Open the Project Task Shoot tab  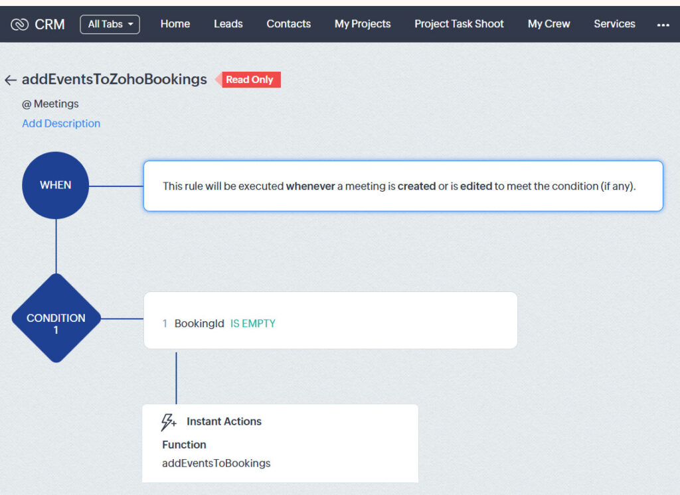pos(458,24)
